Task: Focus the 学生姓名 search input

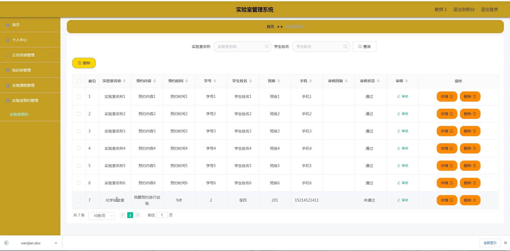Action: 321,47
